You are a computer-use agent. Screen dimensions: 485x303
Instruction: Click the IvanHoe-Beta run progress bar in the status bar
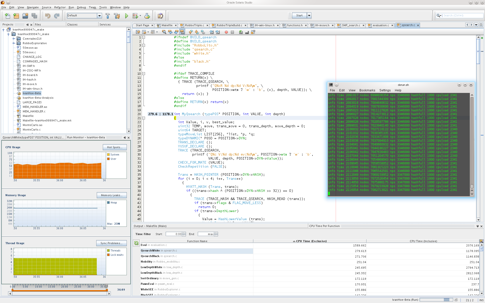pyautogui.click(x=437, y=300)
